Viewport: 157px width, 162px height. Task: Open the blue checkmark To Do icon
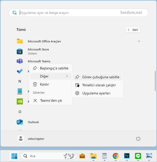[x=20, y=71]
